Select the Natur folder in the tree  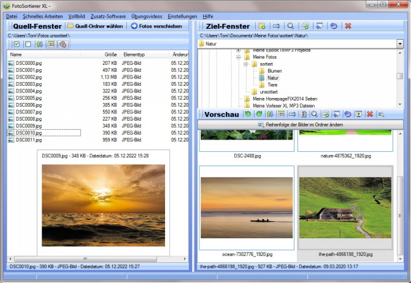[x=272, y=78]
